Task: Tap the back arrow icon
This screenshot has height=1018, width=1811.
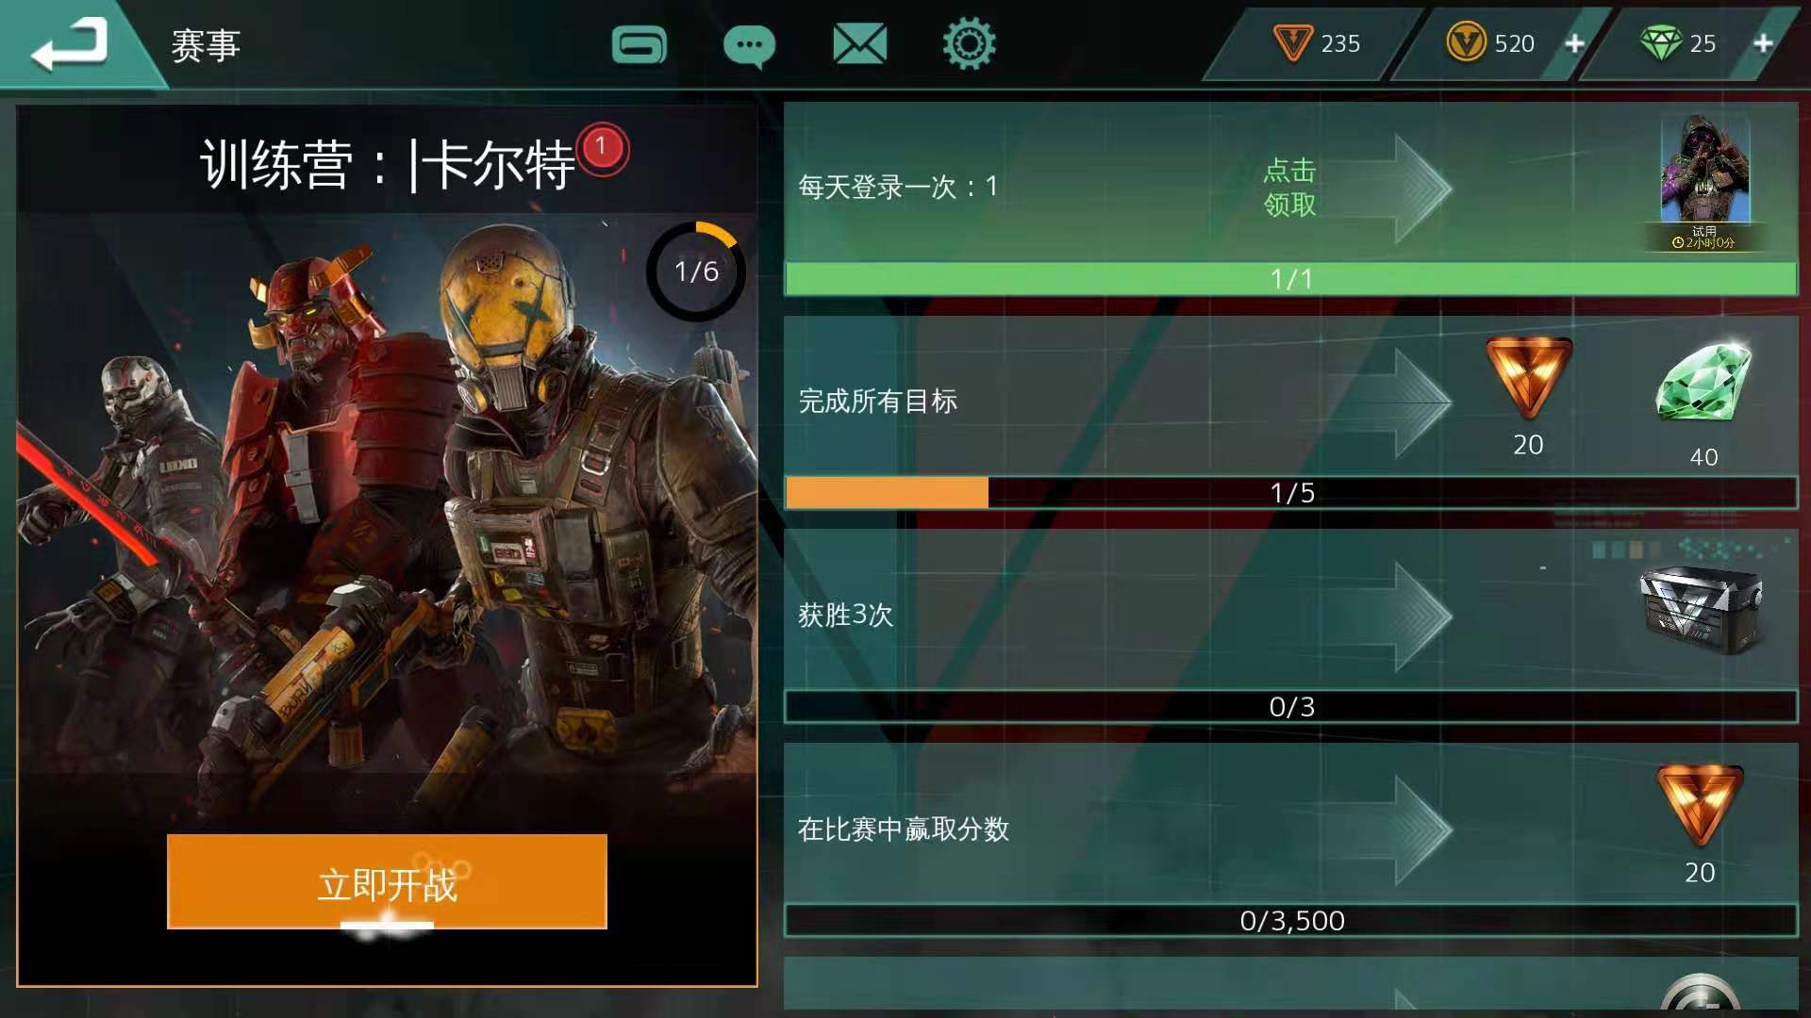Action: tap(69, 43)
